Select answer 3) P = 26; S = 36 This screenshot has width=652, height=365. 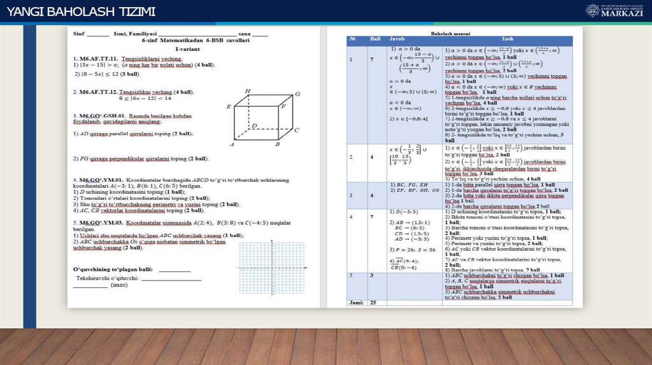point(412,250)
